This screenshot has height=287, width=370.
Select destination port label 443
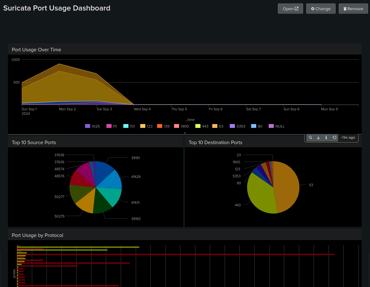click(x=238, y=205)
